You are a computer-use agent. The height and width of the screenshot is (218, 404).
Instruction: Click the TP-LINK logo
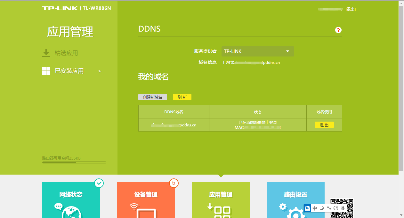(x=60, y=8)
